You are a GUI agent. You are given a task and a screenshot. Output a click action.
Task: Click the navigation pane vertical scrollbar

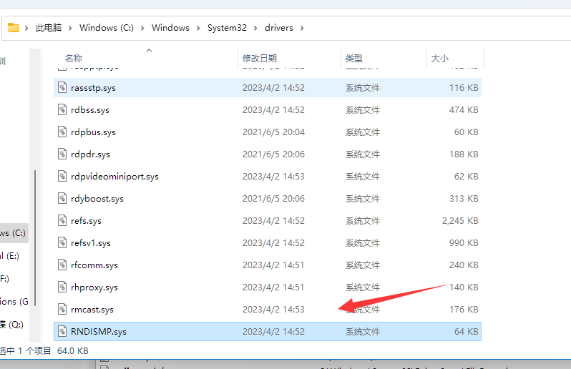tap(35, 238)
